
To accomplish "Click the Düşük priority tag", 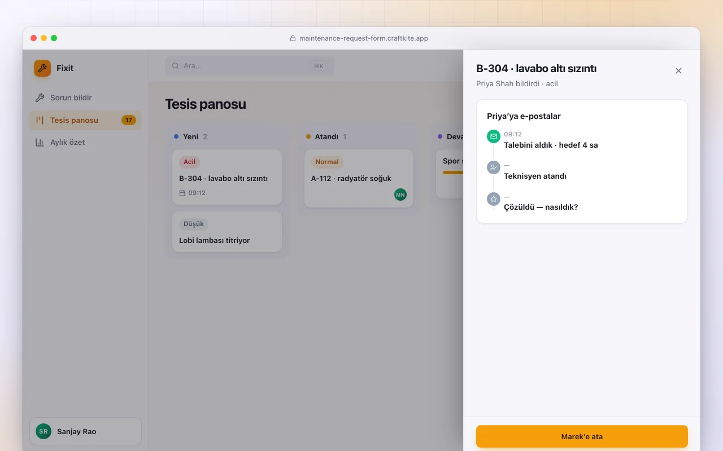I will [x=194, y=224].
